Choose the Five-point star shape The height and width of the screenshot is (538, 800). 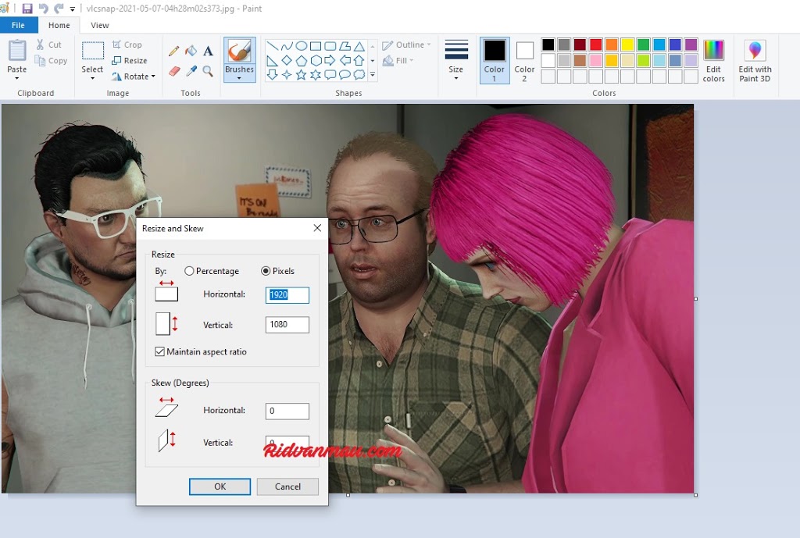301,75
